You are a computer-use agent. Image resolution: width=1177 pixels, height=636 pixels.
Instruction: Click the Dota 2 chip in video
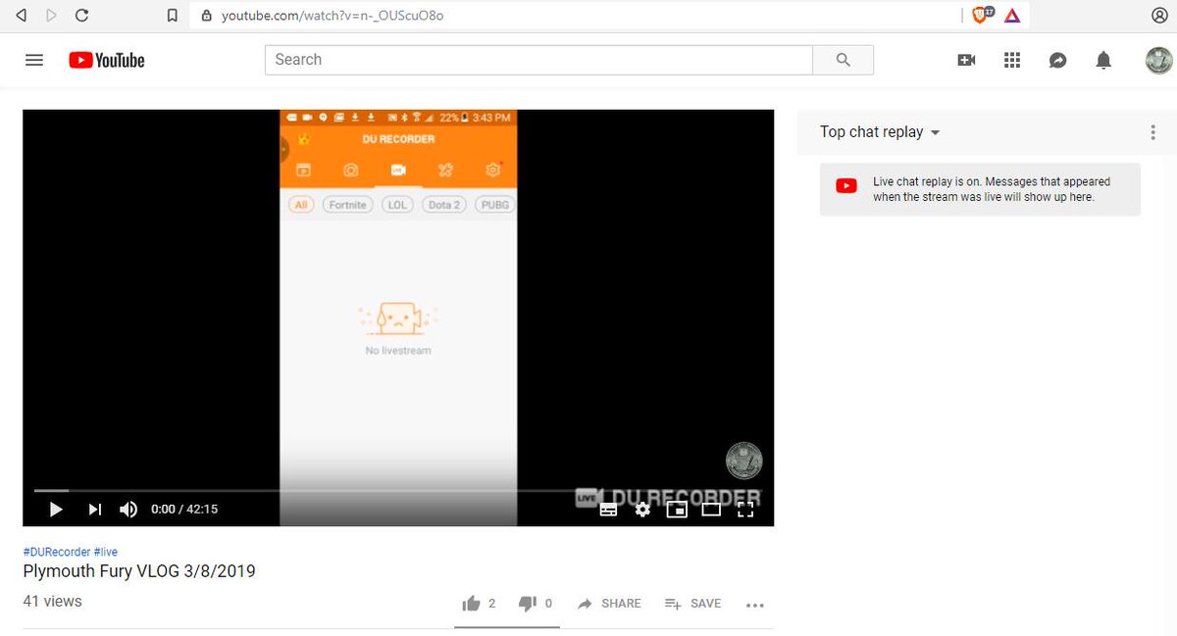click(444, 205)
